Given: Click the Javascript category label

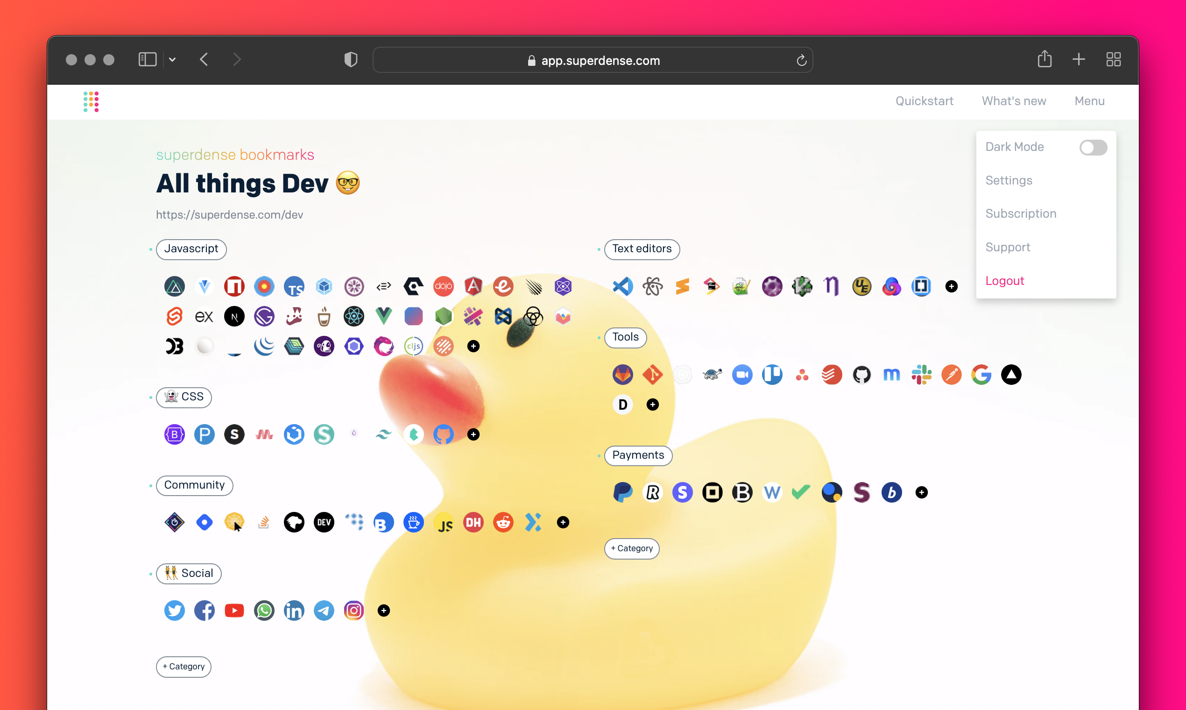Looking at the screenshot, I should (191, 249).
